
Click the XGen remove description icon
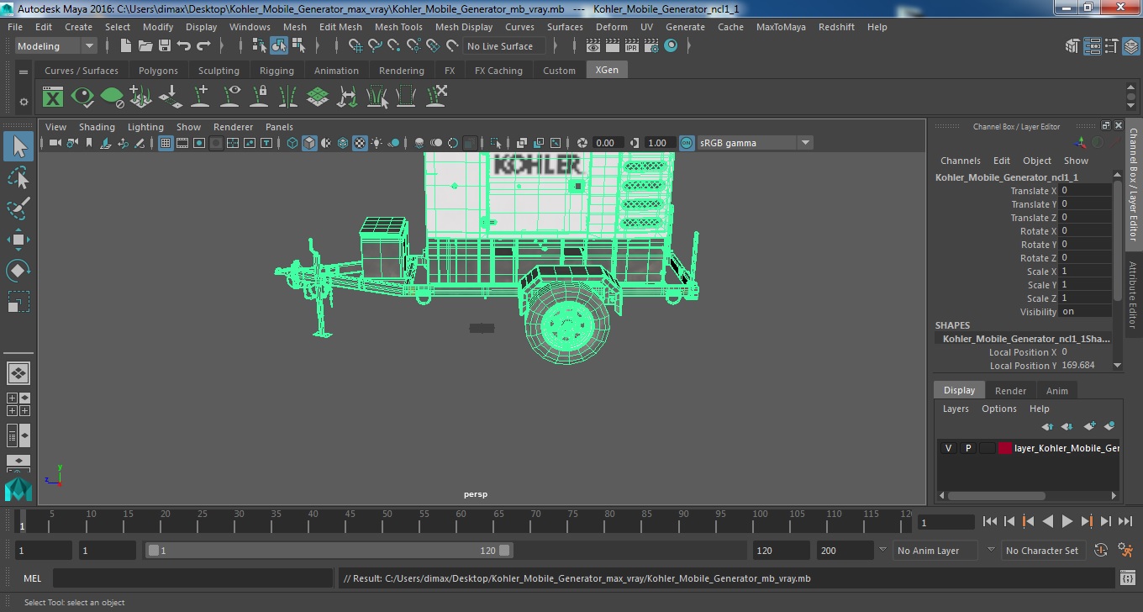click(436, 98)
